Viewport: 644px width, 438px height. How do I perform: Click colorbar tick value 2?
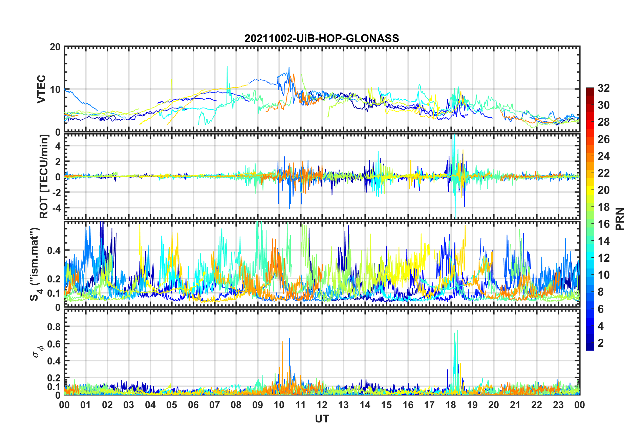point(601,343)
